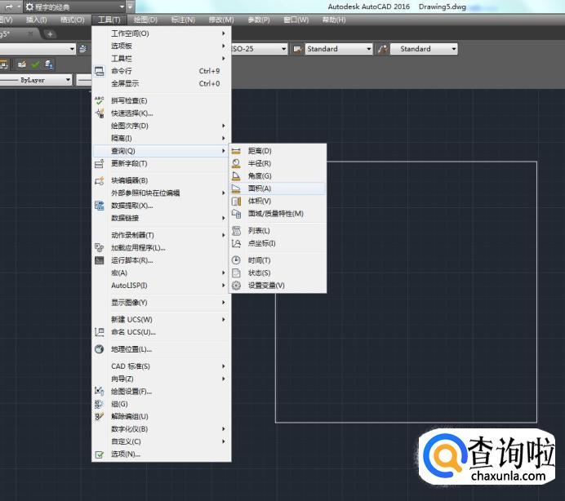
Task: Open the 标注(N) dimension menu
Action: (183, 20)
